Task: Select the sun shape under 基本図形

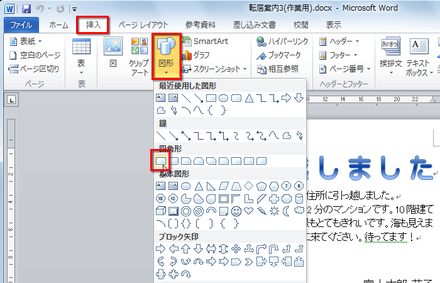Action: pos(274,211)
